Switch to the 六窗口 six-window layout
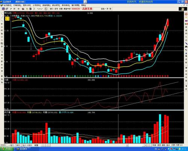188x151 pixels. 29,145
